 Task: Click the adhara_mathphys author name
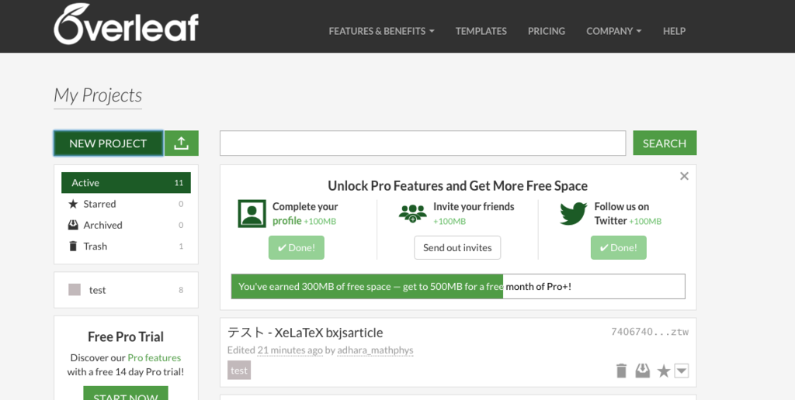pyautogui.click(x=375, y=350)
